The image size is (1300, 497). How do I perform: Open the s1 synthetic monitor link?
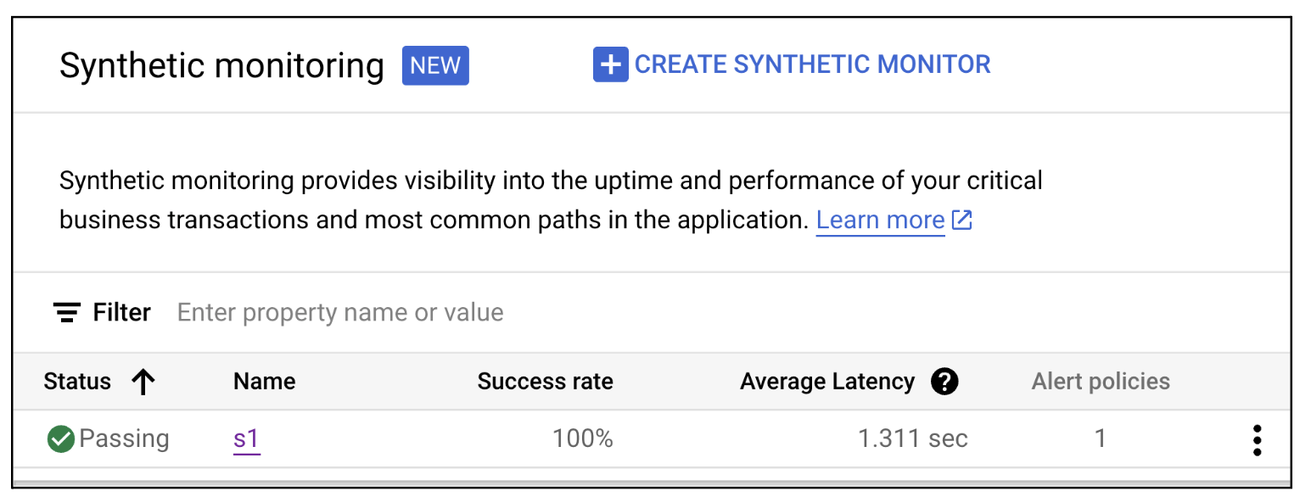246,439
